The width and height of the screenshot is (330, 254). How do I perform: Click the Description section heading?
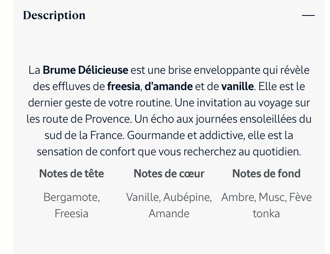click(x=54, y=15)
